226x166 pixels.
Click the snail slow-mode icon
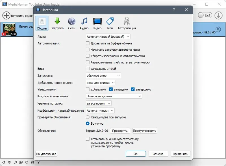click(x=21, y=162)
